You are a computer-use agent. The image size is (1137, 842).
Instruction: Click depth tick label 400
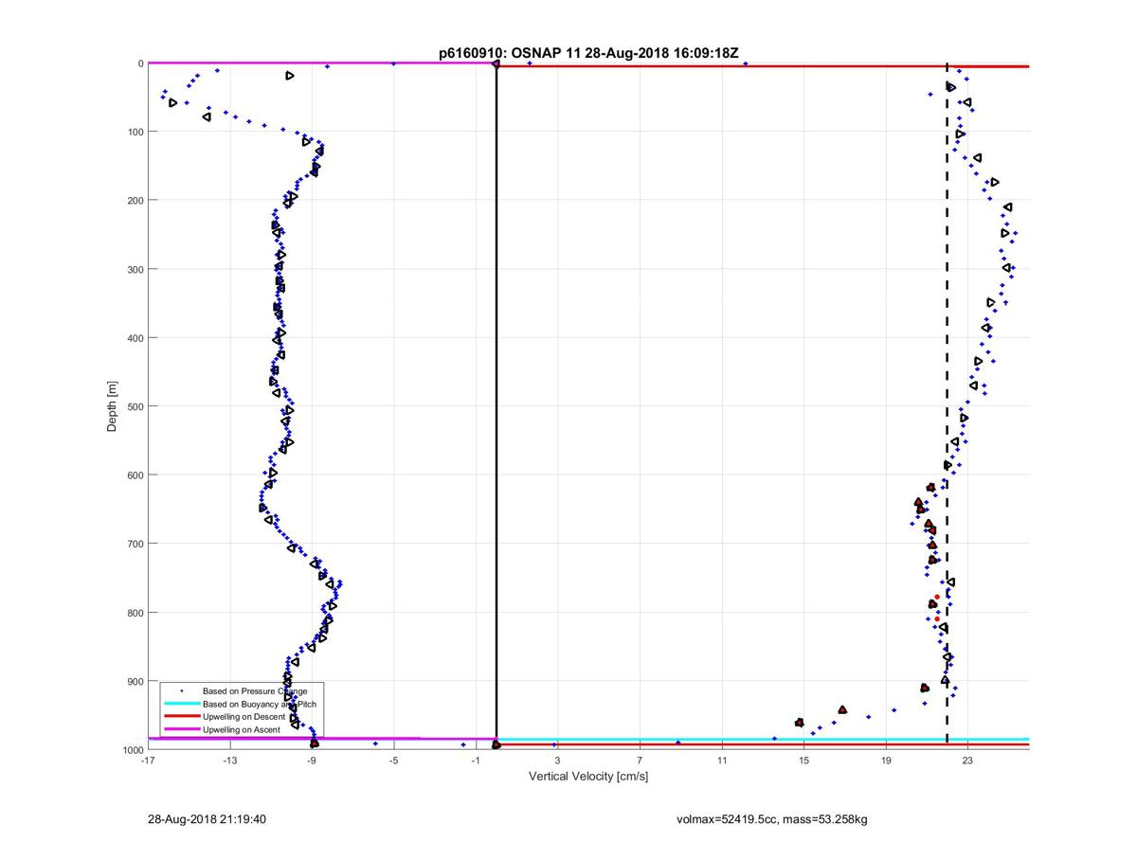(x=135, y=338)
